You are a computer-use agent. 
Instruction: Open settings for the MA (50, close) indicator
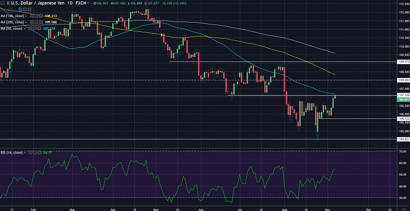pos(35,28)
